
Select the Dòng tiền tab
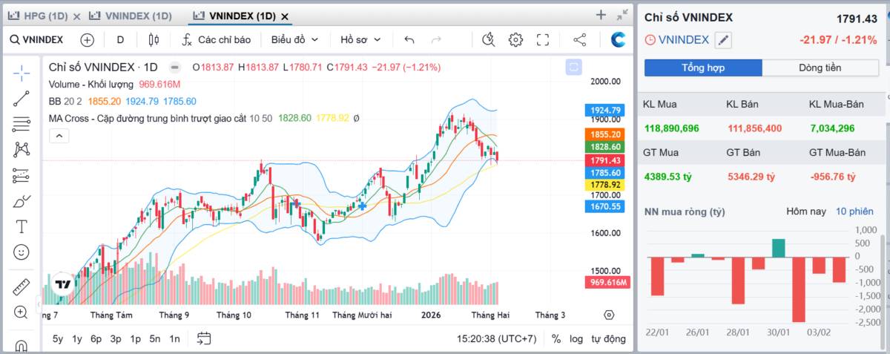point(820,68)
